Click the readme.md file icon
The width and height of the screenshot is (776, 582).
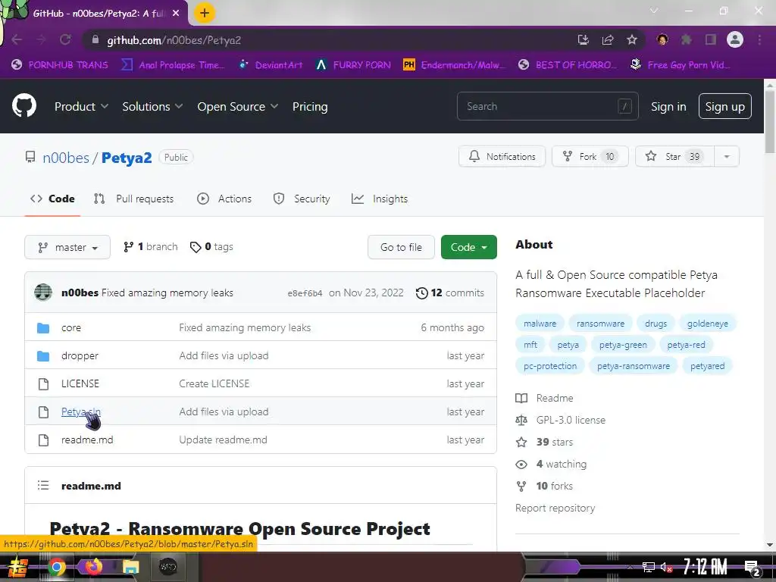point(43,440)
